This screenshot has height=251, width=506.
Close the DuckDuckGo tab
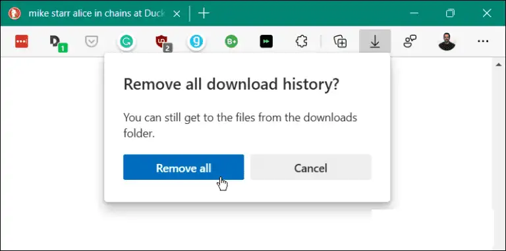[x=177, y=14]
